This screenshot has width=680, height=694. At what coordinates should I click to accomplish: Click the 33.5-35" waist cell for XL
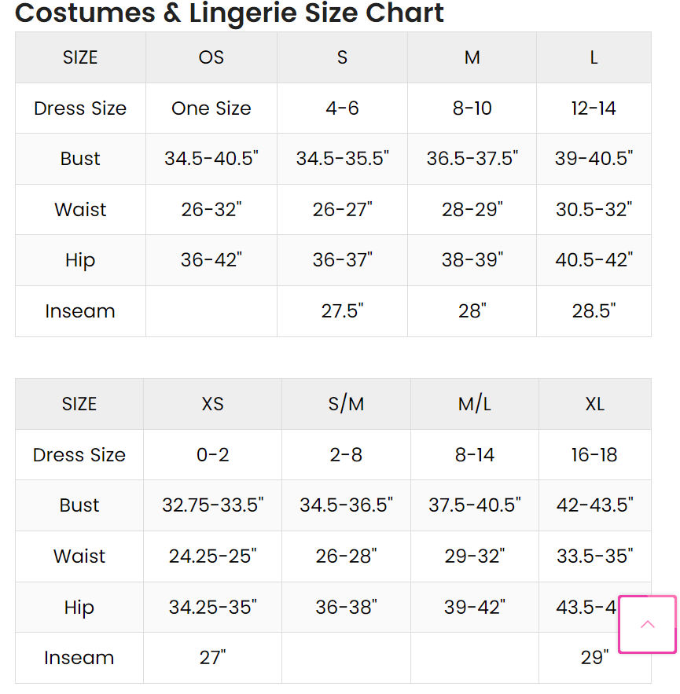[x=594, y=556]
